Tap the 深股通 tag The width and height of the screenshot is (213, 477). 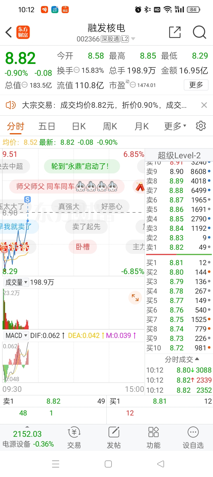click(x=110, y=39)
